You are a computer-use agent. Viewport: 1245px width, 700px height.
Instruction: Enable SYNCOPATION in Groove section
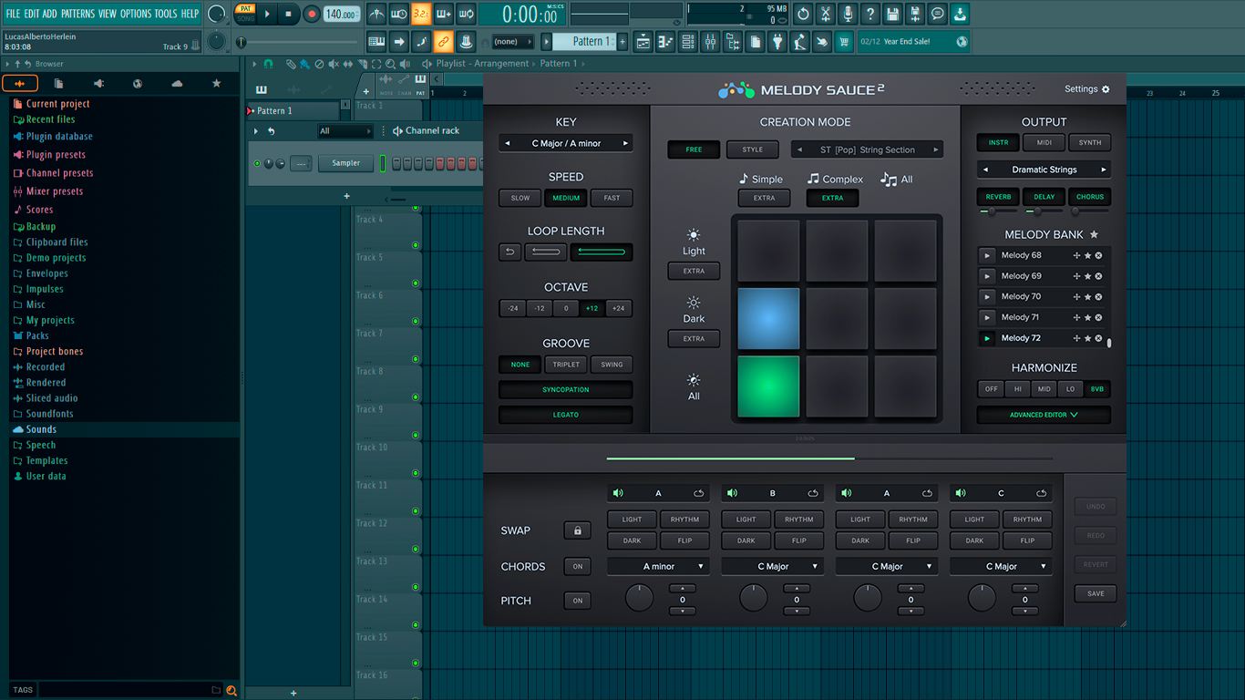(566, 389)
